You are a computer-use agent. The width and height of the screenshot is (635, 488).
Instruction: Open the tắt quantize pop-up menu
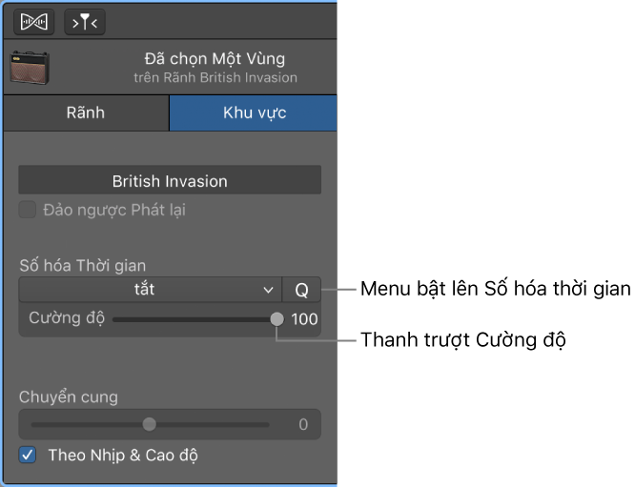click(151, 290)
